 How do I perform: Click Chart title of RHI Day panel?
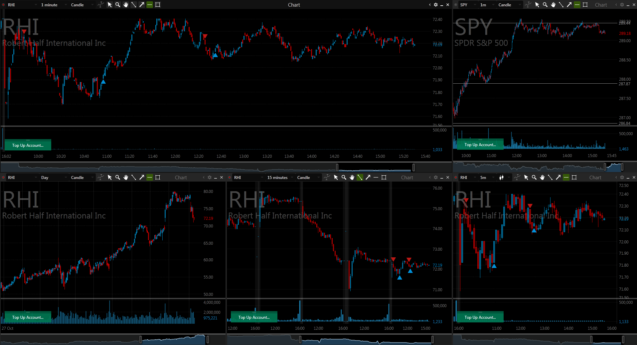(x=181, y=177)
